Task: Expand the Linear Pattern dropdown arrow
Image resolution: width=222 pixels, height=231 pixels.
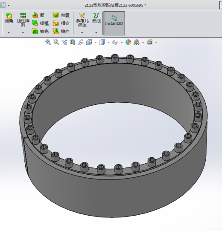Action: tap(23, 32)
